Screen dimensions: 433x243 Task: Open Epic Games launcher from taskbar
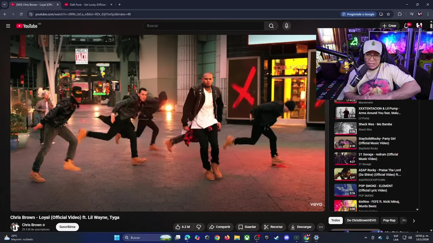267,238
